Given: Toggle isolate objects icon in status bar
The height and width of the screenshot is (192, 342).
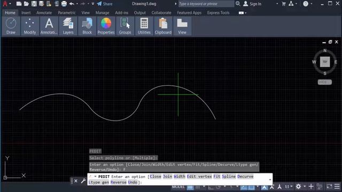Looking at the screenshot, I should click(x=320, y=187).
